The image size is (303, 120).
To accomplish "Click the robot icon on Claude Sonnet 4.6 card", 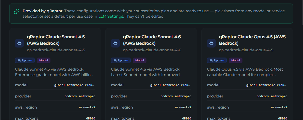I will (x=115, y=43).
